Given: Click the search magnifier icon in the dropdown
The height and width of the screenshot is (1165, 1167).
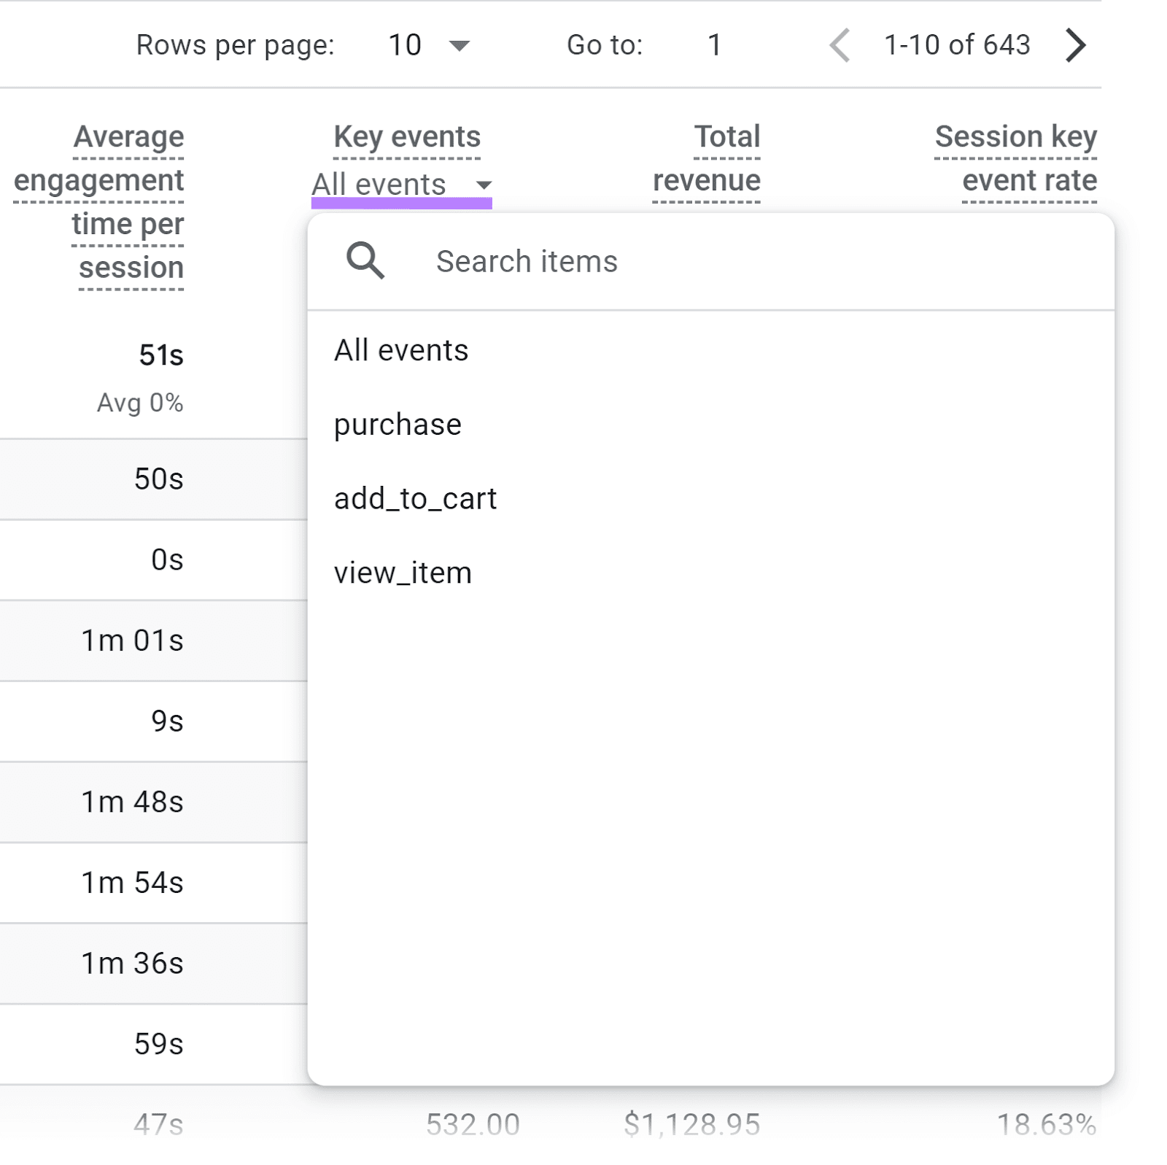Looking at the screenshot, I should (365, 260).
